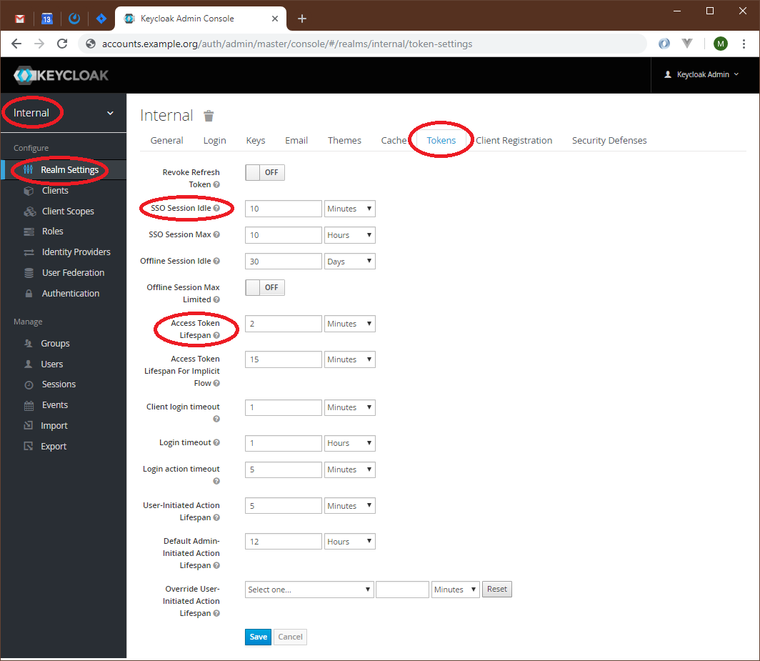Open Client Scopes in the sidebar
This screenshot has width=760, height=661.
point(68,212)
